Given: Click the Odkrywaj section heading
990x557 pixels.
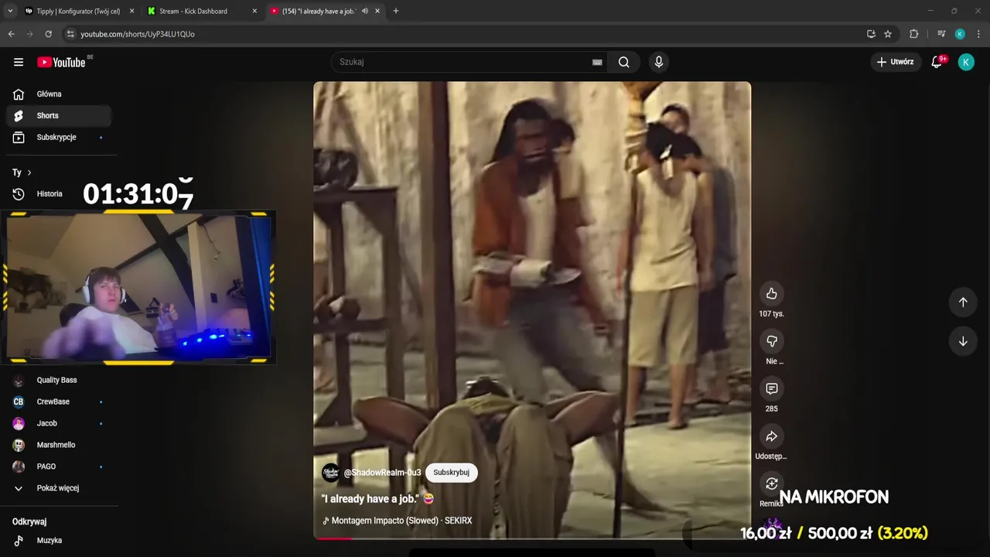Looking at the screenshot, I should (x=29, y=522).
